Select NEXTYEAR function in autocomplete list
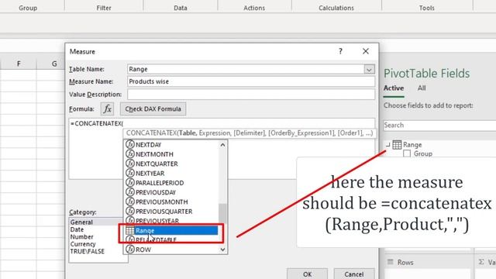The width and height of the screenshot is (496, 279). pos(170,173)
